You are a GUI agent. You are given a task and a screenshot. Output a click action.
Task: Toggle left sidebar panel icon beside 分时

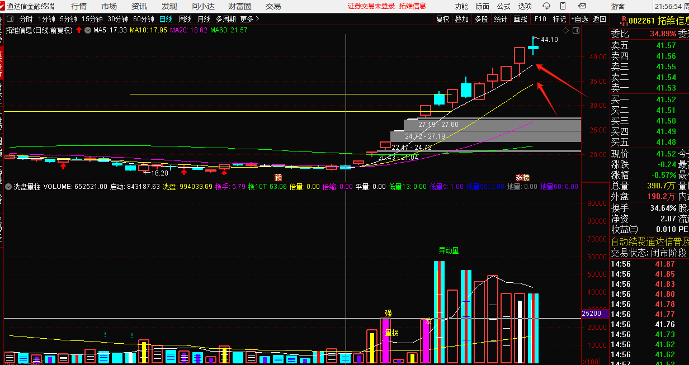click(x=11, y=19)
